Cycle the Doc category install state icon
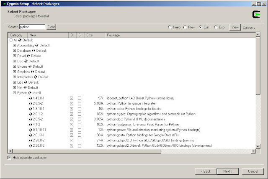Screen dimensions: 268x179 click(x=26, y=61)
